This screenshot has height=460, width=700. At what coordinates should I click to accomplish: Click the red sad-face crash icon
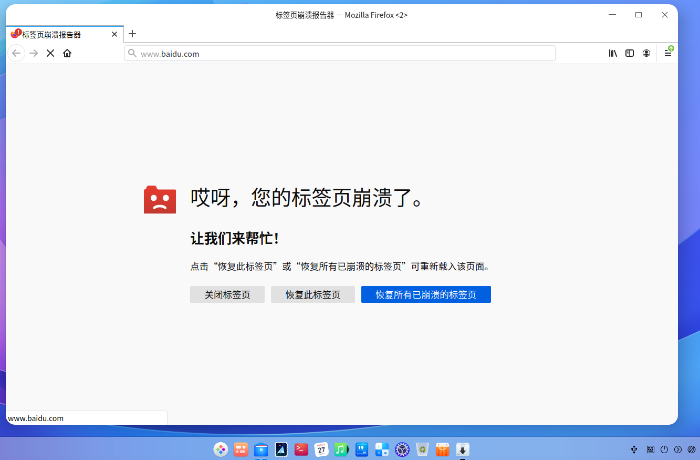160,200
